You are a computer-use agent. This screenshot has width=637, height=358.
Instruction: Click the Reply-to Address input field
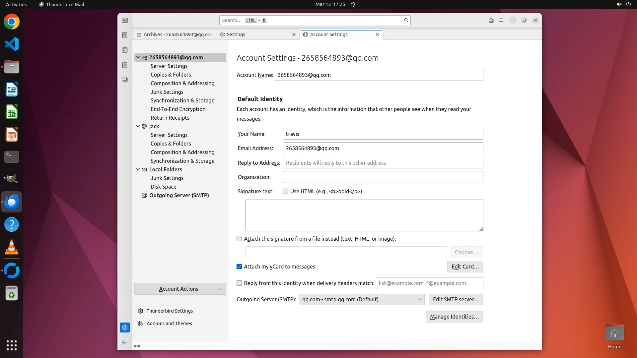[x=383, y=163]
